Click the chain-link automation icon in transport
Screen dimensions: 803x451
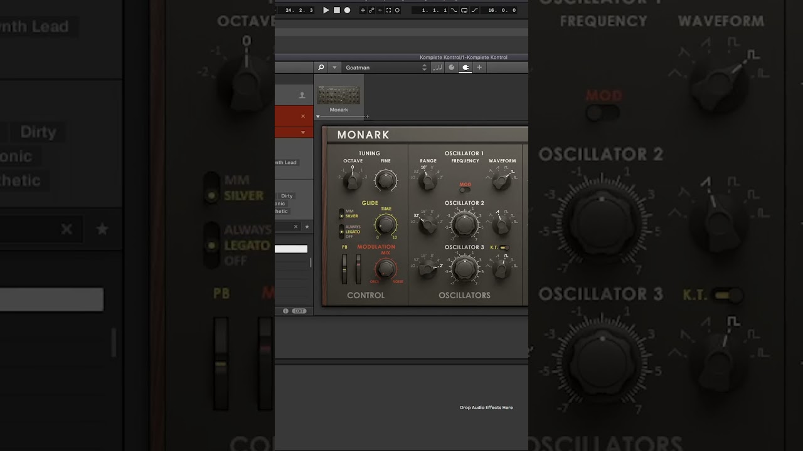[371, 10]
